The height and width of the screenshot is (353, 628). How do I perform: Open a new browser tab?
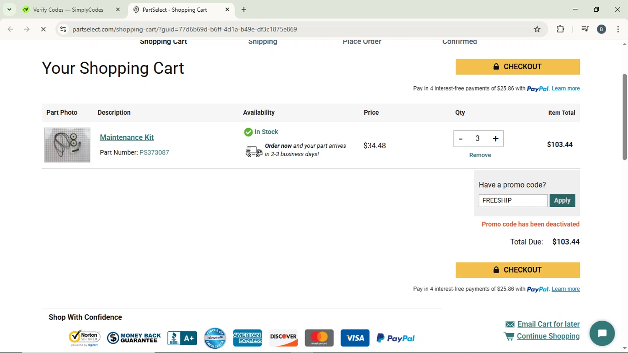tap(244, 10)
